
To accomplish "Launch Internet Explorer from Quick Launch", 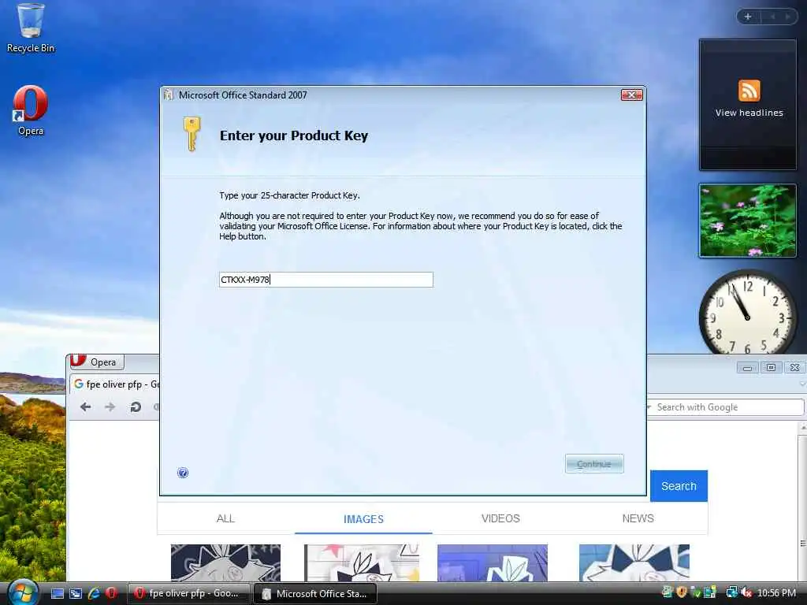I will pyautogui.click(x=94, y=593).
